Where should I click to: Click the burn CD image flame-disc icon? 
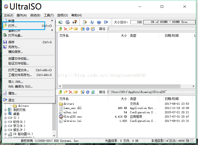[x=75, y=22]
